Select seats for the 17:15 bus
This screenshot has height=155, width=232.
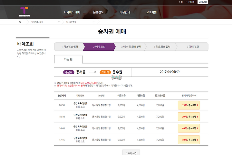[189, 140]
